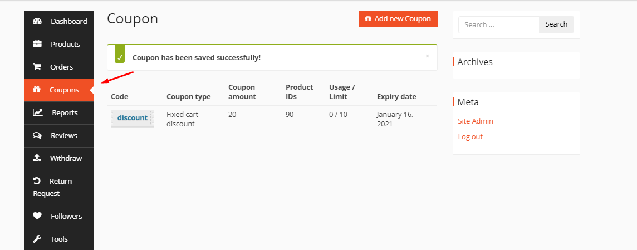The height and width of the screenshot is (250, 637).
Task: Click the Withdraw upload icon
Action: (37, 158)
